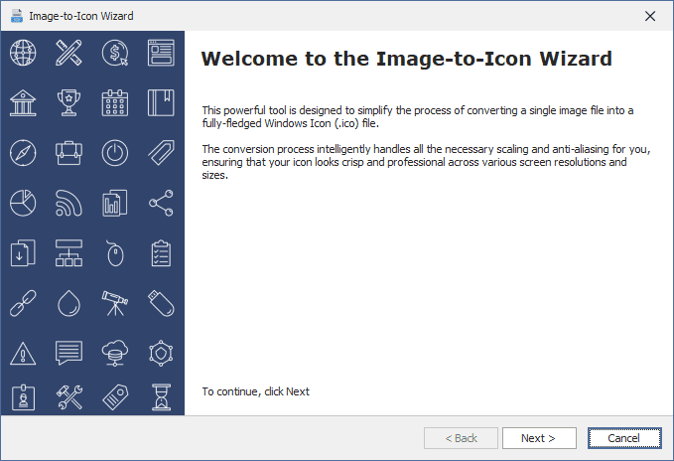
Task: Click the globe icon in the sidebar
Action: tap(22, 53)
